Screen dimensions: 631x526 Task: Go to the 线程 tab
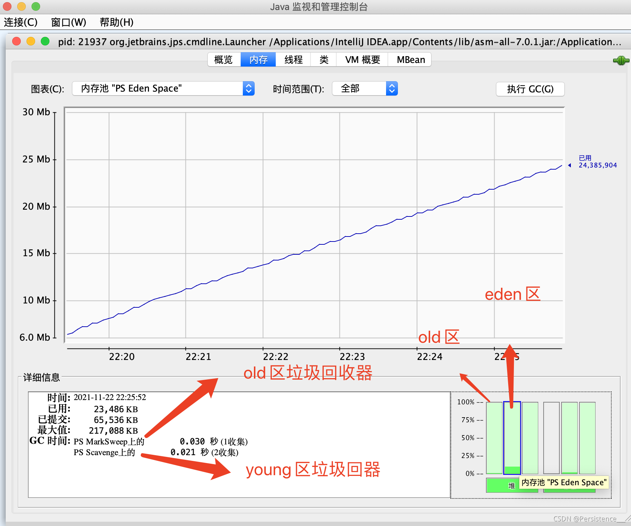coord(293,60)
